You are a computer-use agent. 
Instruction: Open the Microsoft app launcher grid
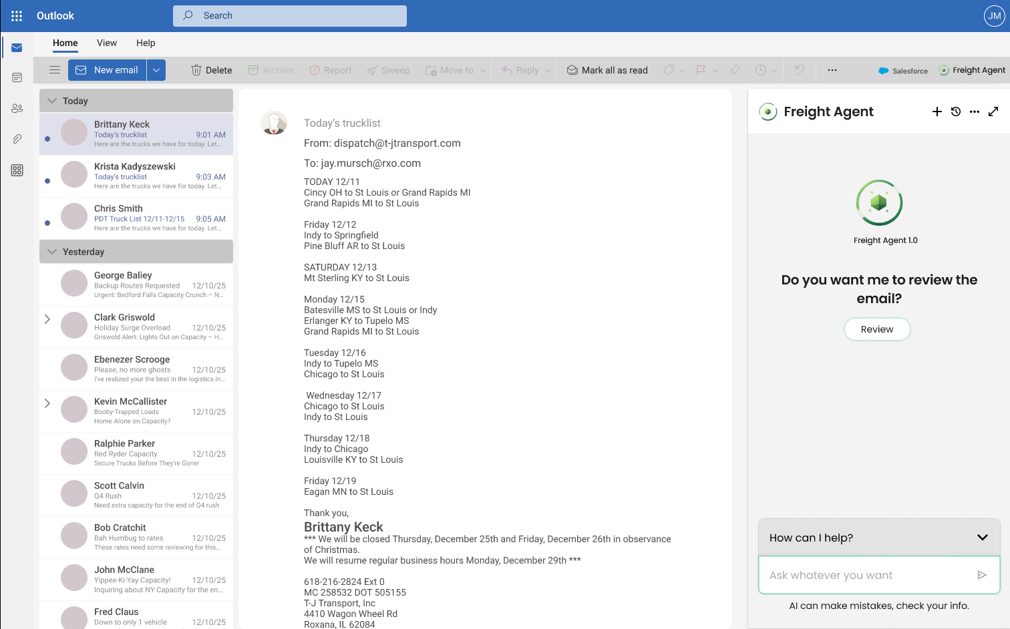coord(16,15)
